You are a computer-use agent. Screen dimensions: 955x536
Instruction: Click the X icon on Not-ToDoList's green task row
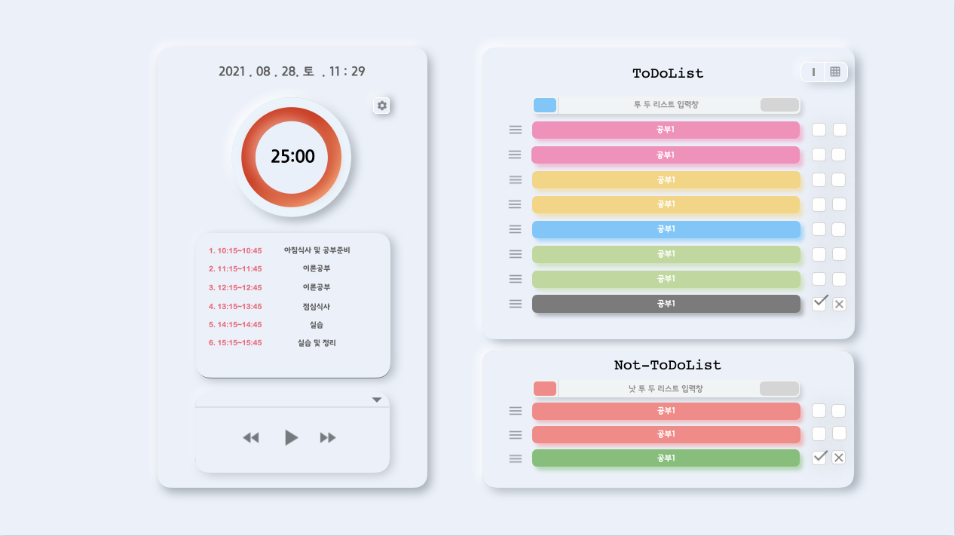coord(839,458)
